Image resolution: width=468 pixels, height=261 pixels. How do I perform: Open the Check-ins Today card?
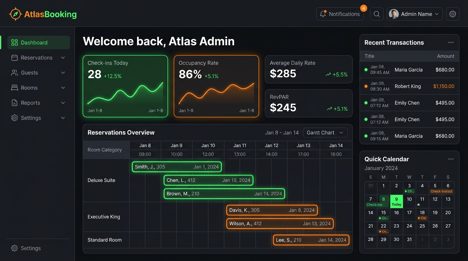[125, 86]
